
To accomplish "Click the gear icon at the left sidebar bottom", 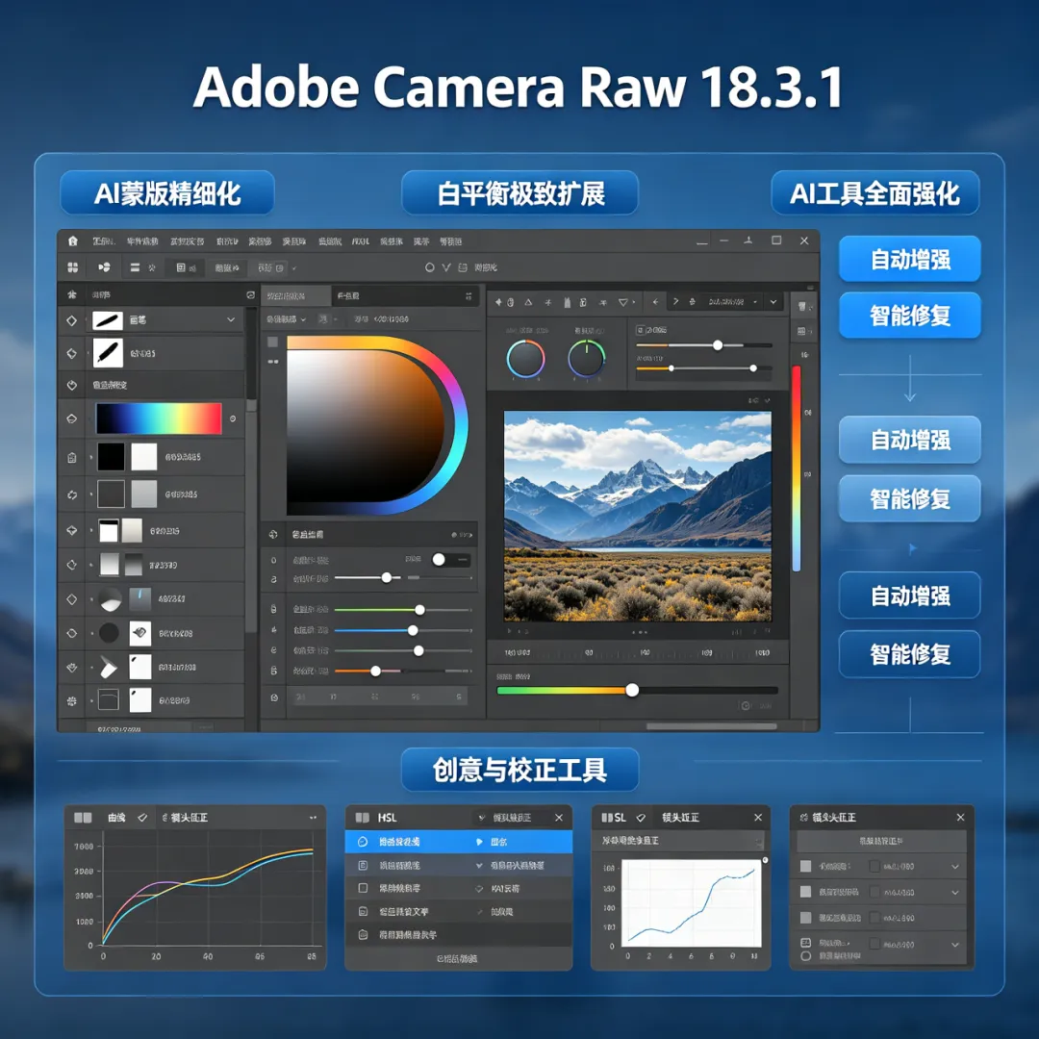I will point(71,700).
